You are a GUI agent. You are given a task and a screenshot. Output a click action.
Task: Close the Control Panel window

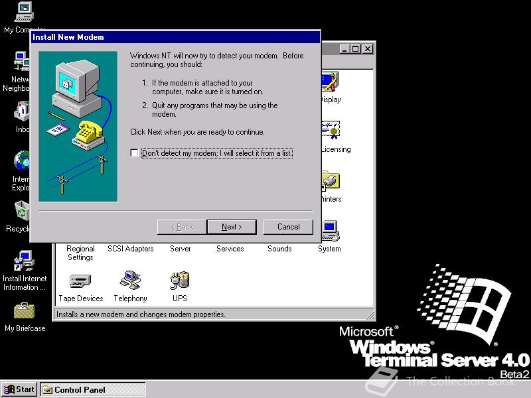(x=368, y=49)
